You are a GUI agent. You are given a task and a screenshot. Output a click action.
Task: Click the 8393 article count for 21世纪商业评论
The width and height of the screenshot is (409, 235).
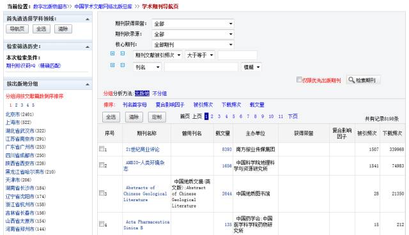227,149
